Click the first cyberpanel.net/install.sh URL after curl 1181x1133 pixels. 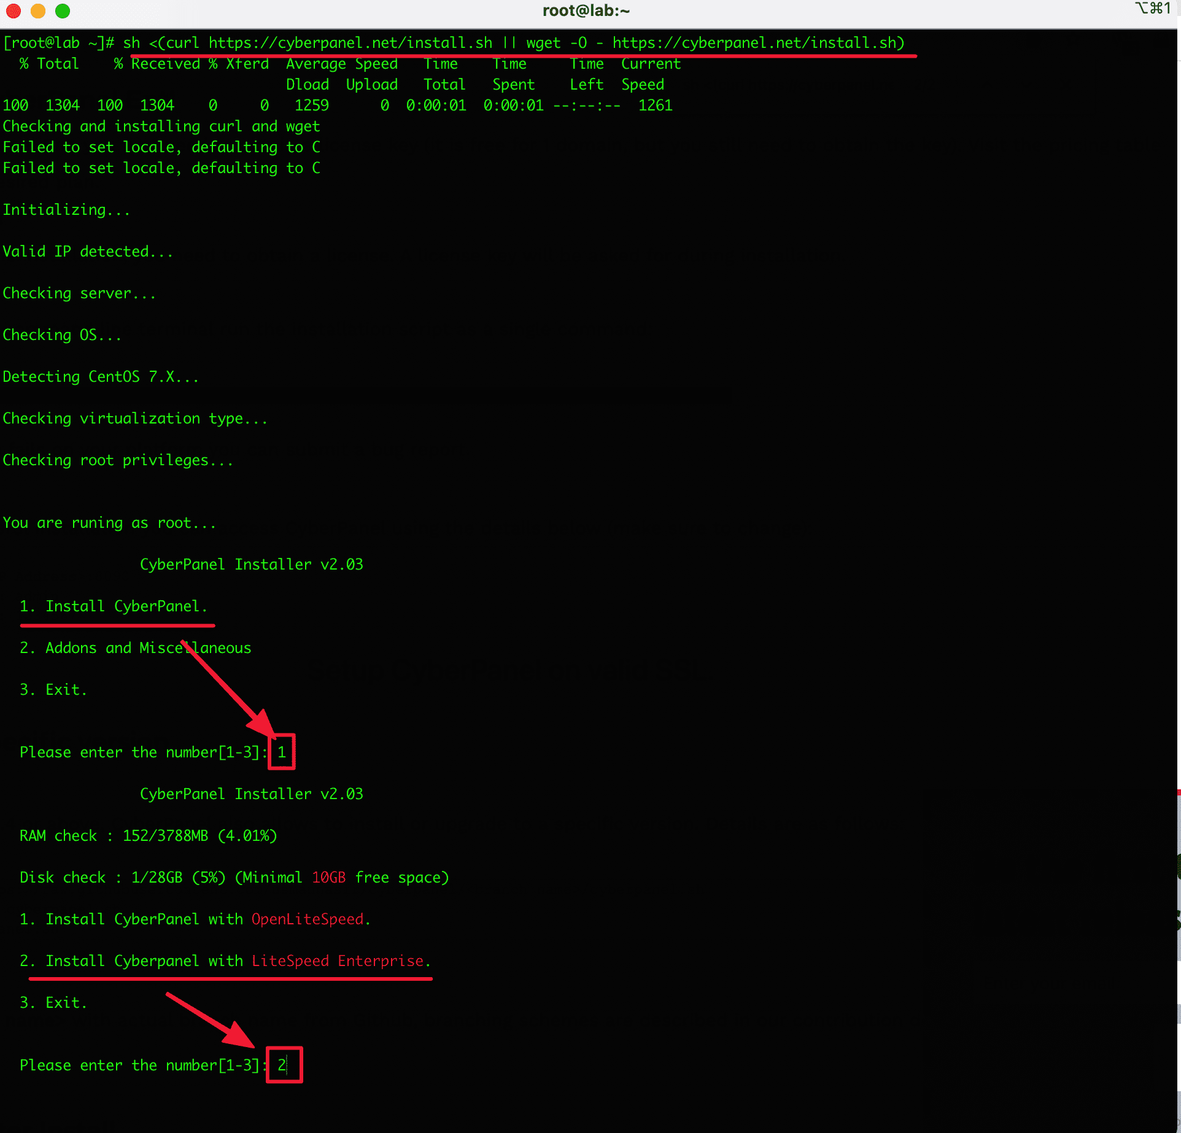350,43
